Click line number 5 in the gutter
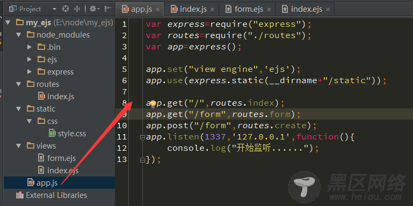The image size is (413, 206). pyautogui.click(x=124, y=69)
